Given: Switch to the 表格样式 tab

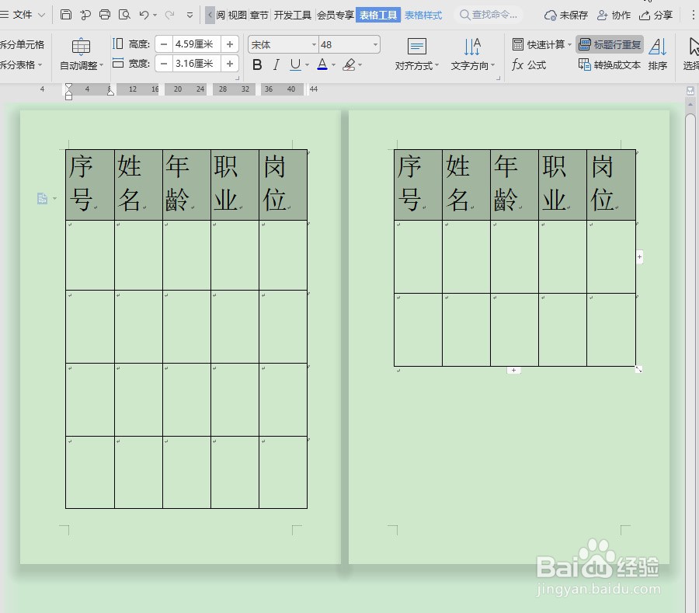Looking at the screenshot, I should pos(423,13).
